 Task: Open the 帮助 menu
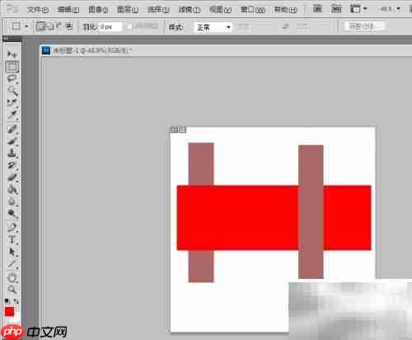(x=285, y=10)
